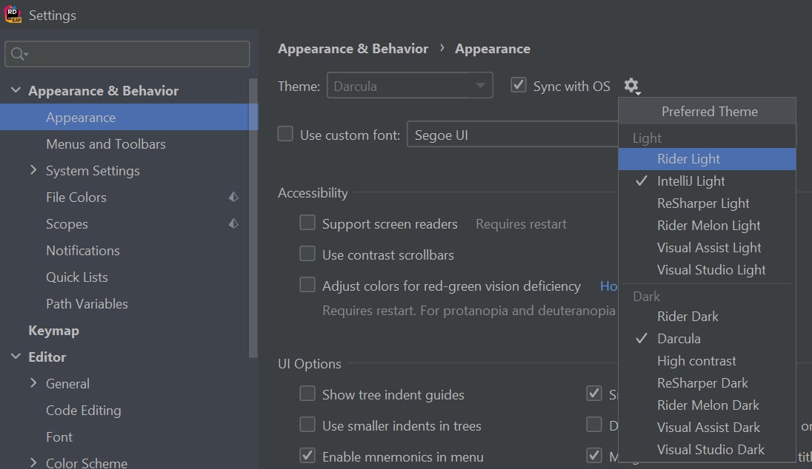This screenshot has height=469, width=812.
Task: Enable Use custom font checkbox
Action: click(x=284, y=133)
